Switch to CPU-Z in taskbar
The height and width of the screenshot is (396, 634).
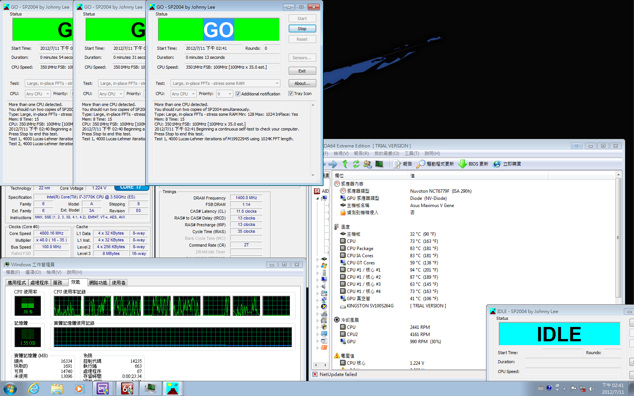pyautogui.click(x=103, y=388)
